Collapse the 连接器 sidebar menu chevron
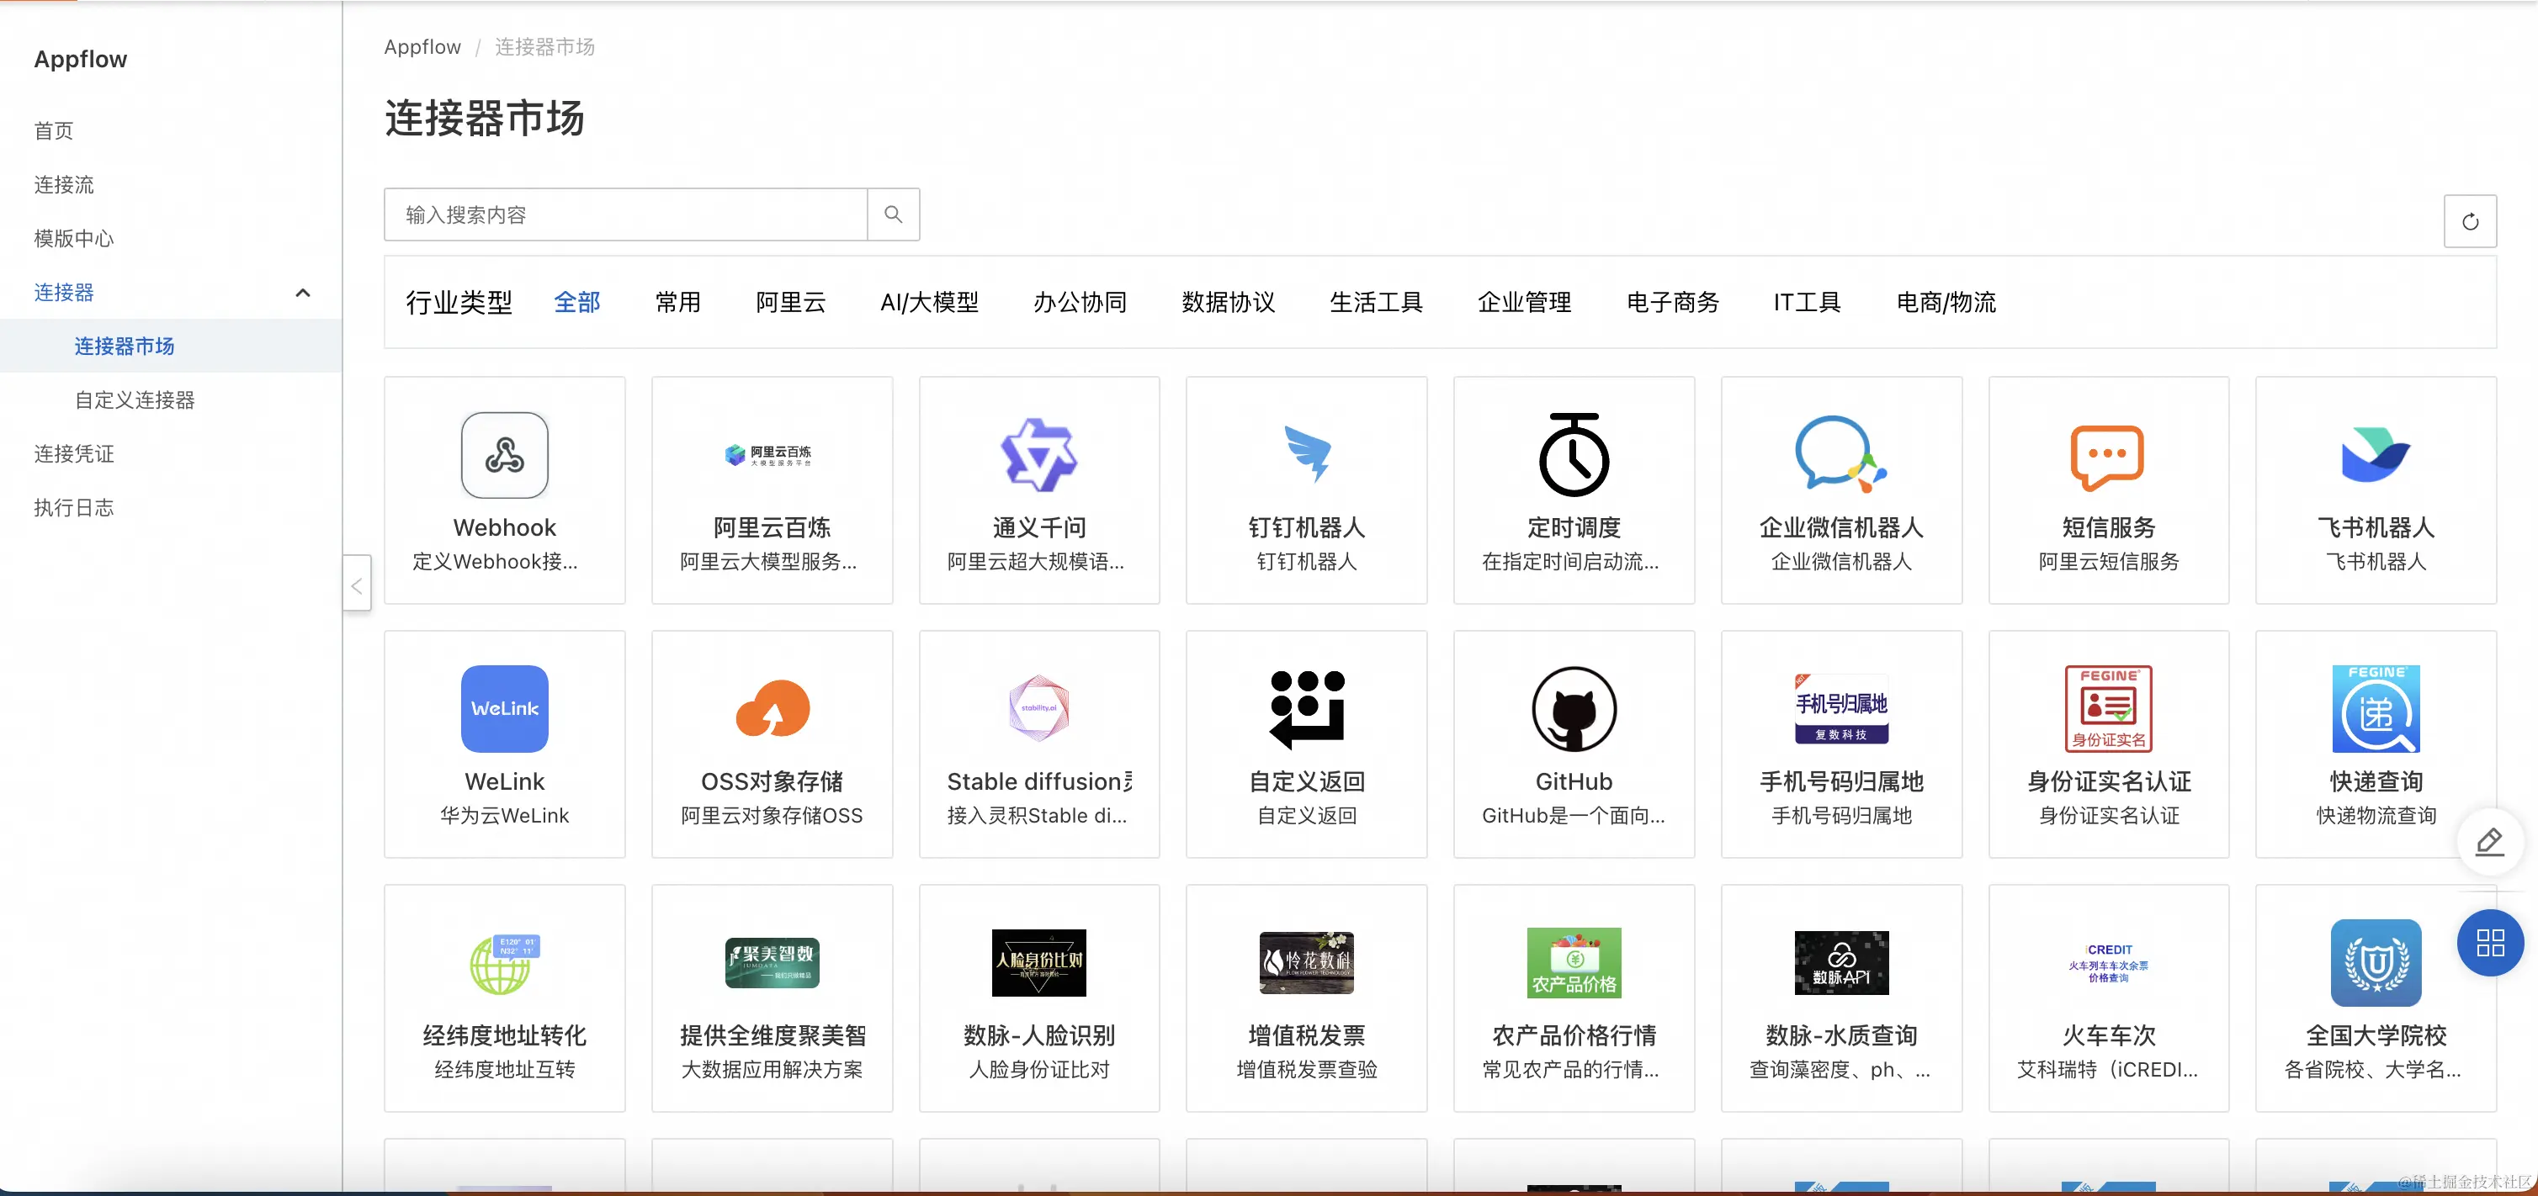The width and height of the screenshot is (2538, 1196). click(x=302, y=293)
